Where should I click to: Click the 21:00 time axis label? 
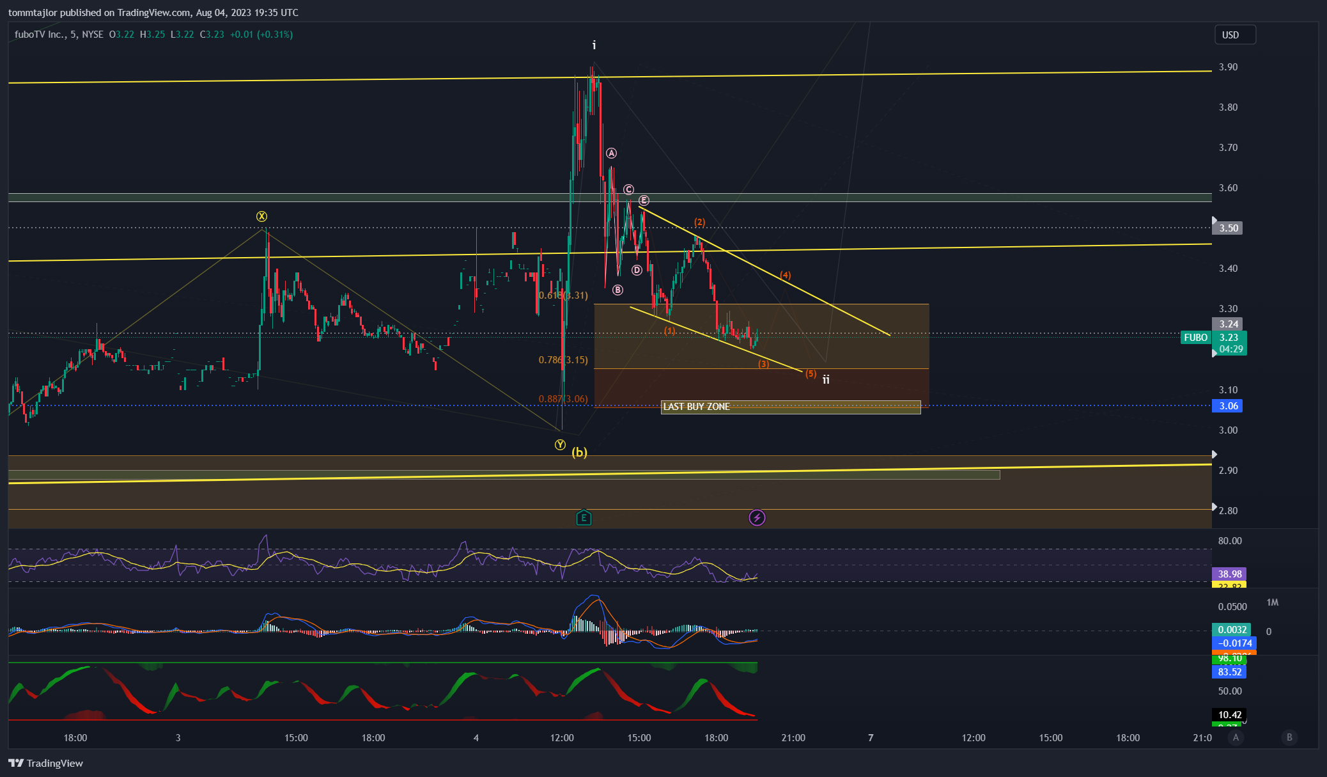(793, 737)
